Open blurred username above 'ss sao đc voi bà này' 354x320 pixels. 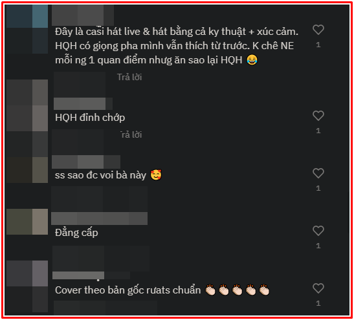tap(86, 162)
